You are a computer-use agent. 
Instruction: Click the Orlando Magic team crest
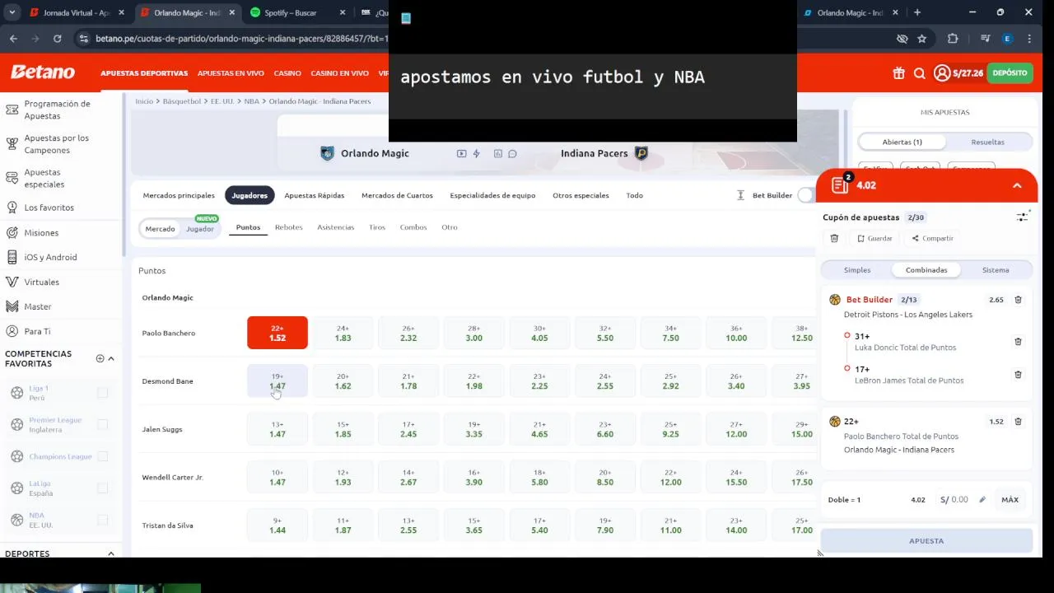point(327,153)
